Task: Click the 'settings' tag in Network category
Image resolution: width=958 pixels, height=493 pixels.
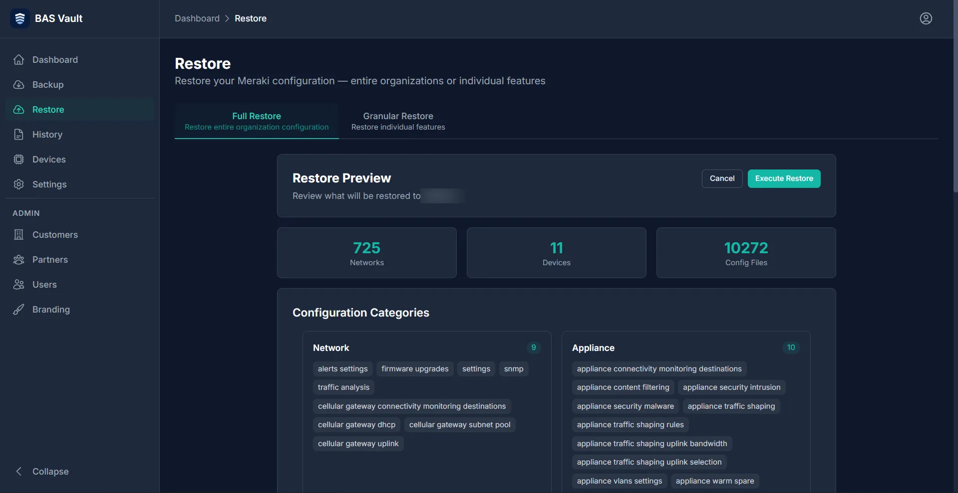Action: (x=476, y=369)
